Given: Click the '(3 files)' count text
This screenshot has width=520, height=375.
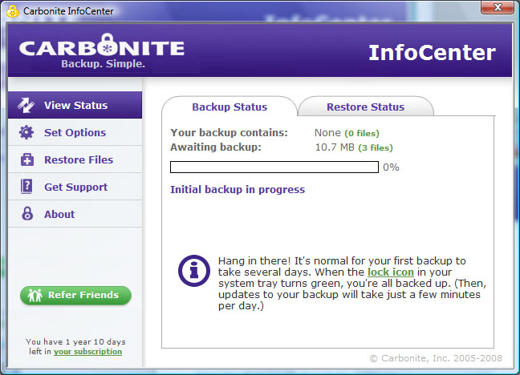Looking at the screenshot, I should click(376, 147).
